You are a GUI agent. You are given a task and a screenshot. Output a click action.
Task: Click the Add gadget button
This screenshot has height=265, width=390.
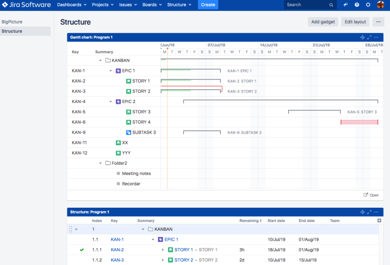coord(323,22)
